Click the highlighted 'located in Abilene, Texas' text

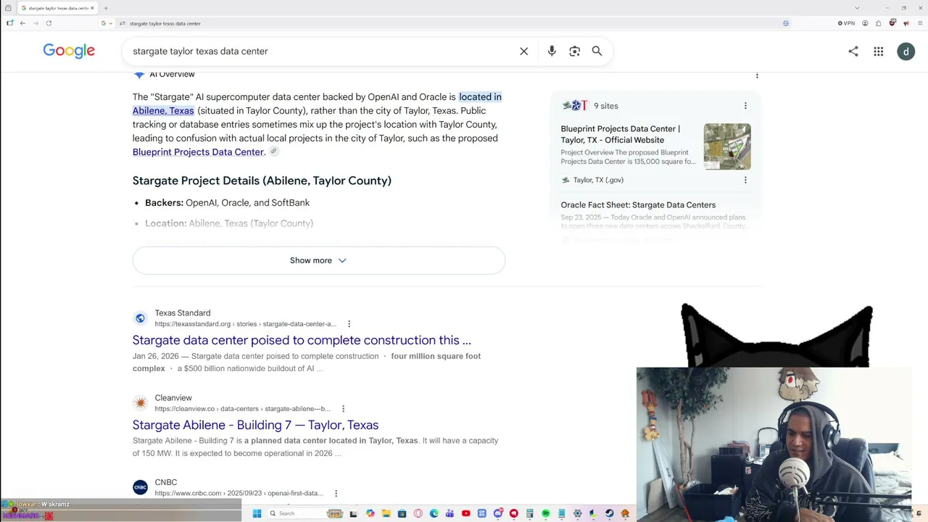(318, 104)
